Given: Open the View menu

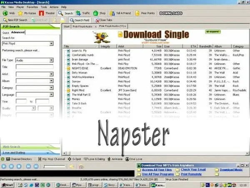Looking at the screenshot, I should [11, 7].
